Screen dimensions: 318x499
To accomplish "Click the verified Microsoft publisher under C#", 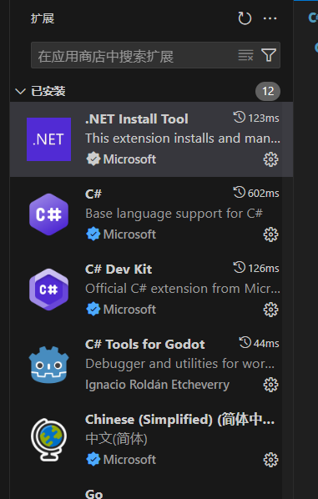I will (x=121, y=234).
